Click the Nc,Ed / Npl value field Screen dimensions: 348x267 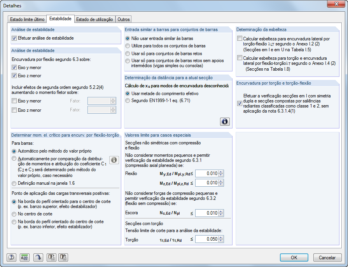click(x=206, y=213)
